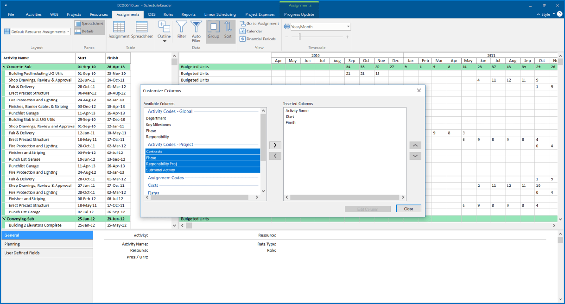The image size is (565, 304).
Task: Open the Planning tab in details pane
Action: point(46,244)
